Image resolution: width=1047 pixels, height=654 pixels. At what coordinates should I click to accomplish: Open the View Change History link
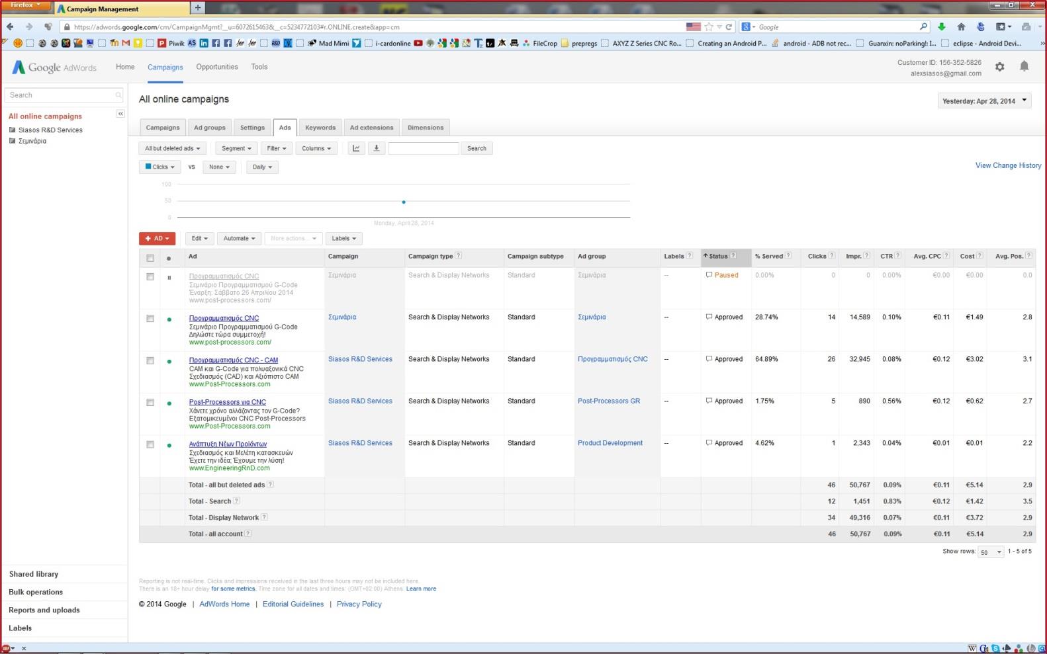tap(1008, 165)
